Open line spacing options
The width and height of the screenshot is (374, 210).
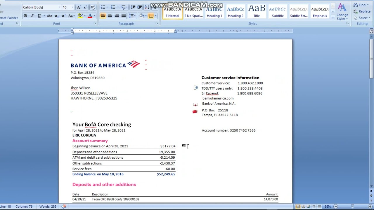point(132,16)
